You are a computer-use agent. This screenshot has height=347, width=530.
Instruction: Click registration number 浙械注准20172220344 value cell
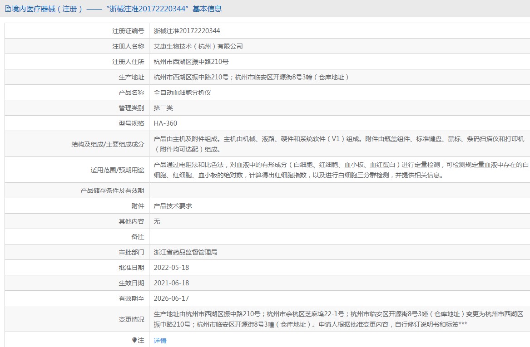pyautogui.click(x=187, y=31)
